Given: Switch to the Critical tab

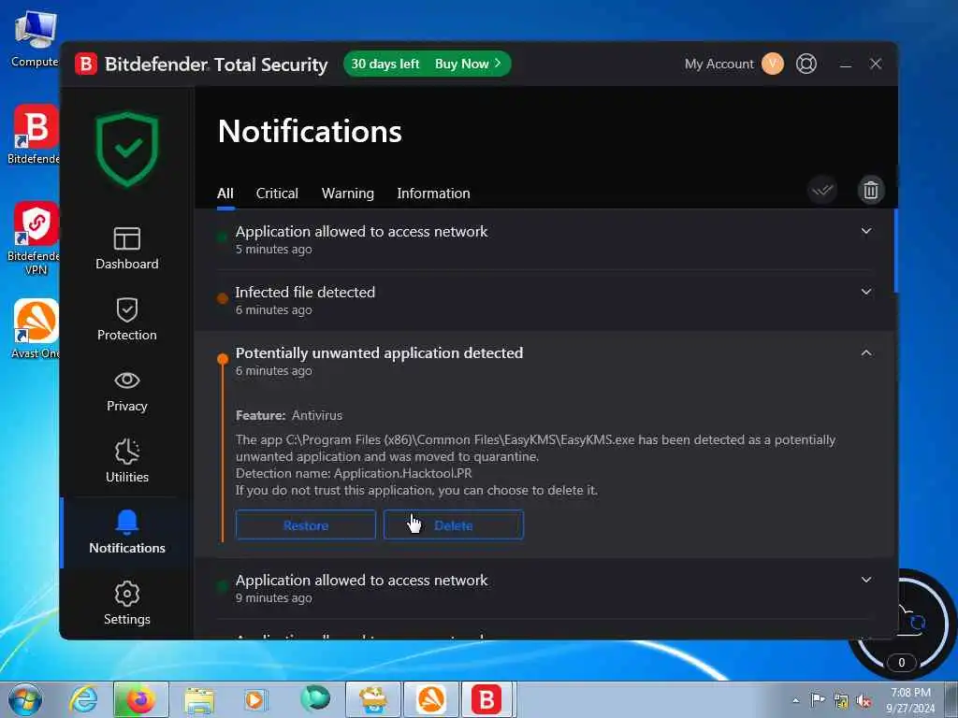Looking at the screenshot, I should 277,194.
